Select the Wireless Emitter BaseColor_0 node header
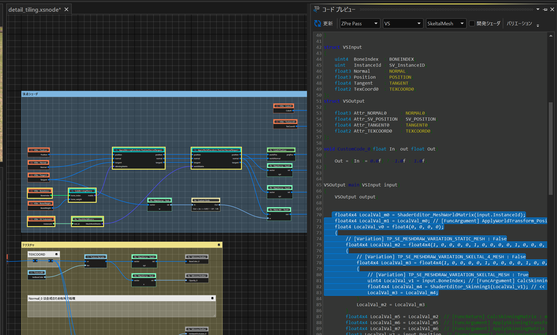557x335 pixels. [197, 257]
